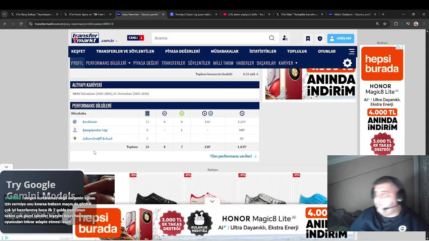Click the Johan Cruijff Schaal trophy icon
Viewport: 429px width, 241px height.
click(75, 138)
